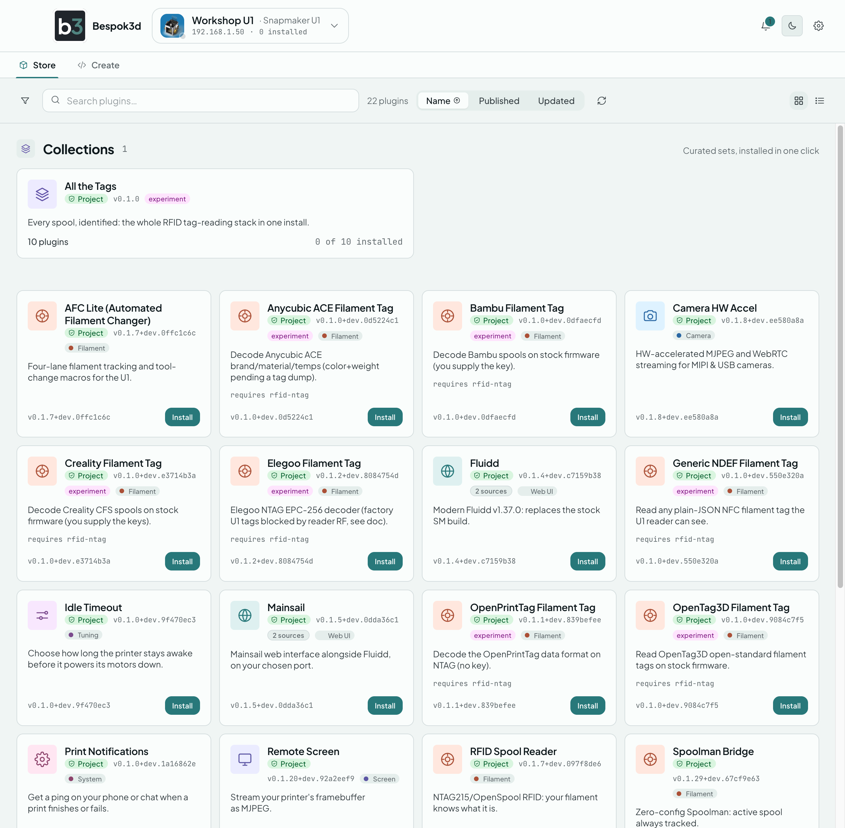The image size is (845, 828).
Task: Click the page vertical scrollbar
Action: [840, 357]
